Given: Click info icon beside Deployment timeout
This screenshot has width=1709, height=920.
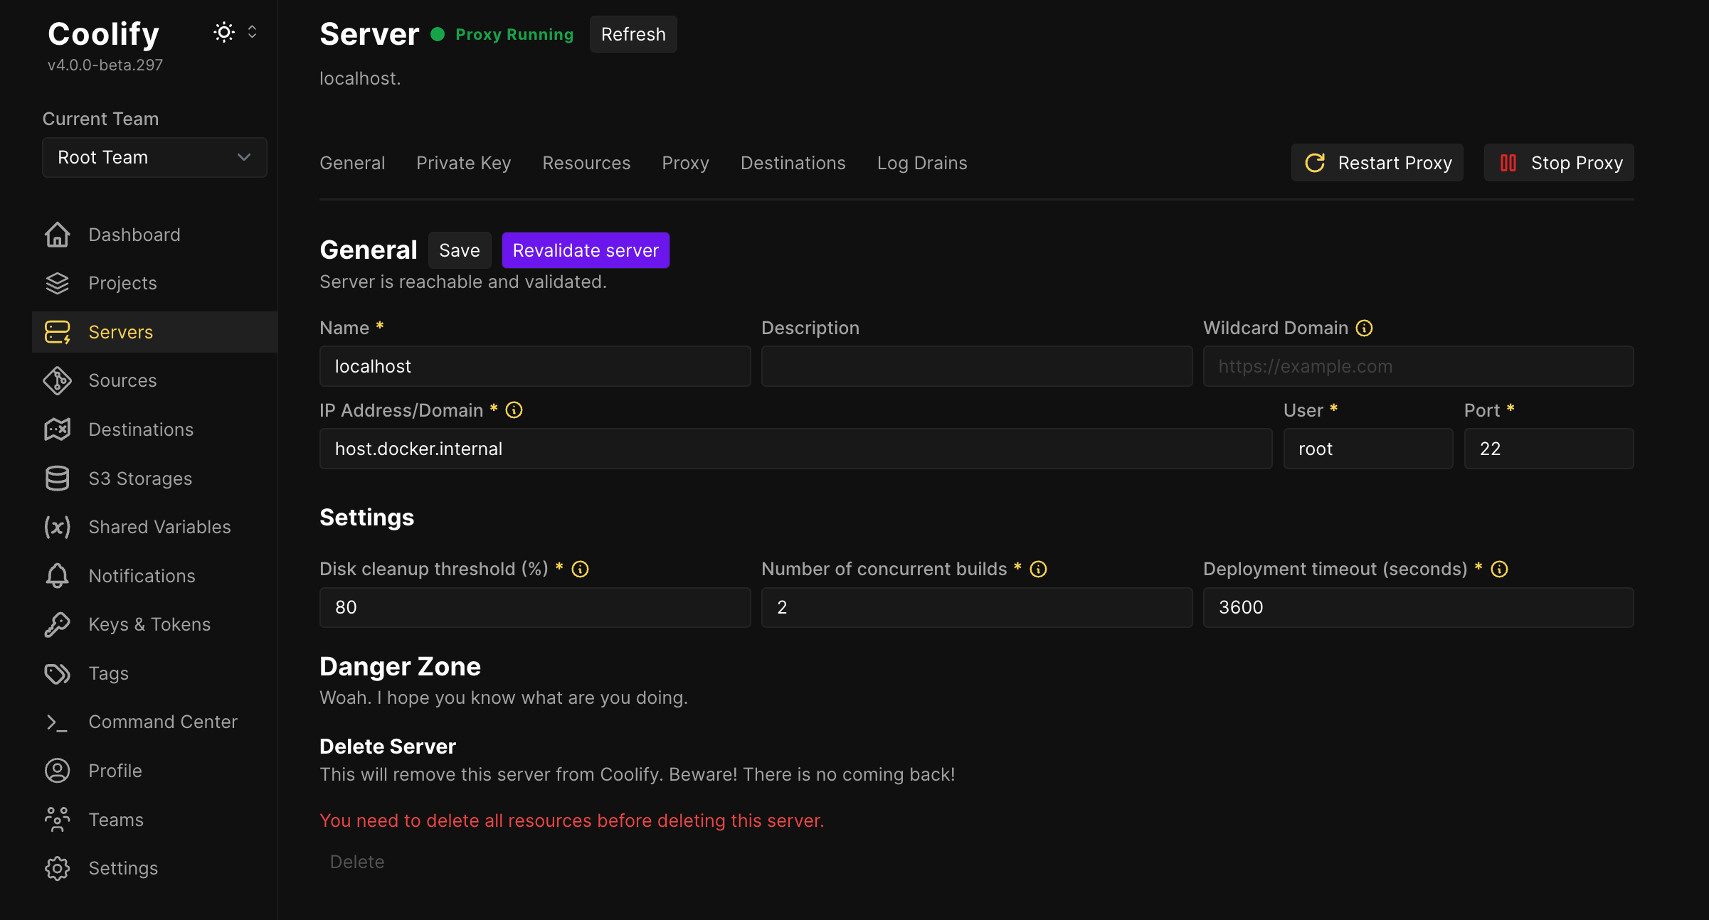Looking at the screenshot, I should (x=1499, y=569).
